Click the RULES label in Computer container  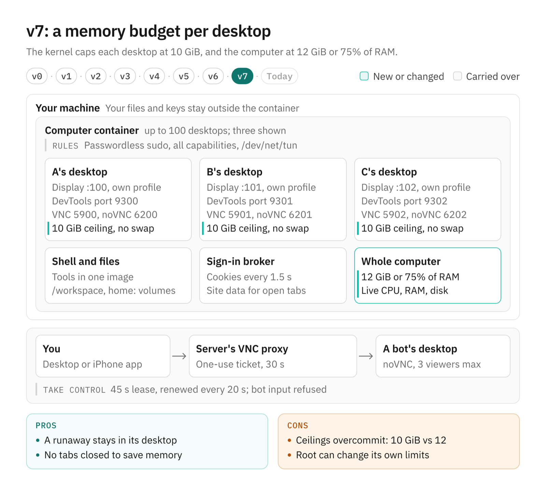65,146
